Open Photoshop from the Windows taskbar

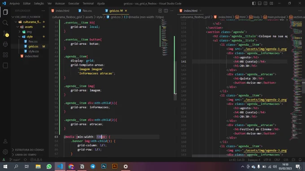pyautogui.click(x=104, y=167)
